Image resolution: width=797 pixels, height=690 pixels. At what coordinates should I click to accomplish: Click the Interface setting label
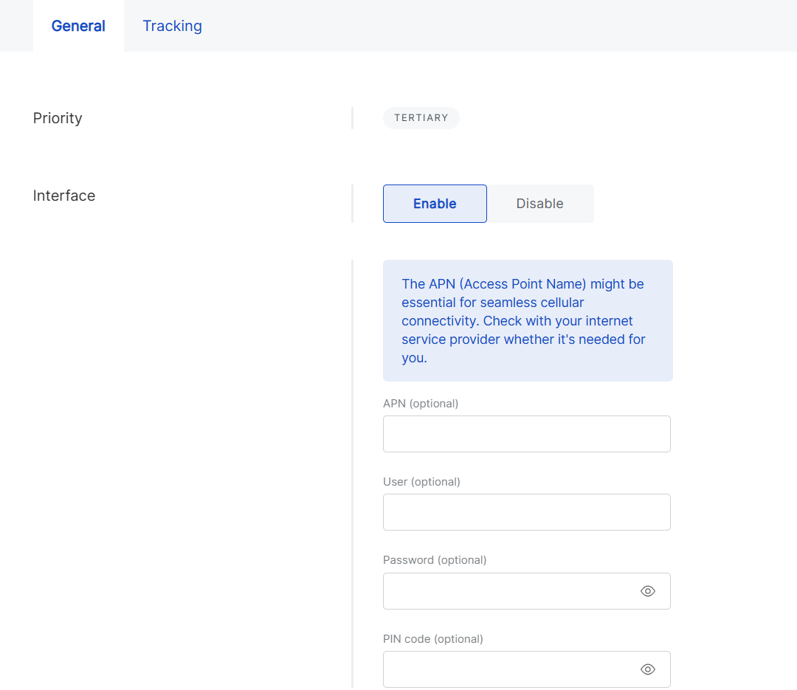pos(64,196)
